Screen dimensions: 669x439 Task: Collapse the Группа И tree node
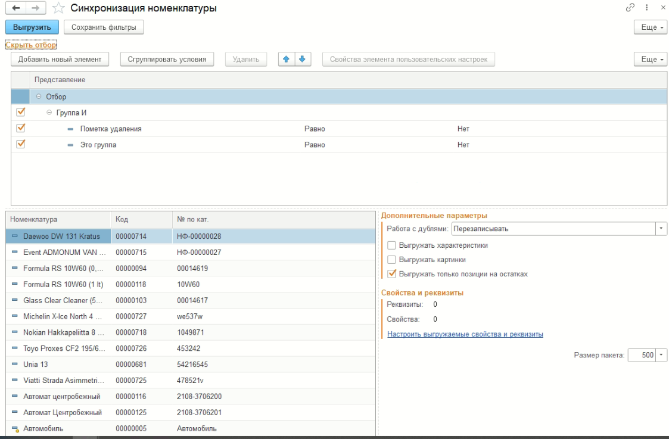click(50, 113)
